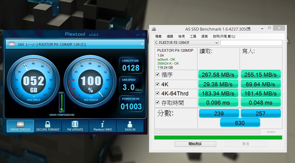Click the green overall progress bar

[218, 138]
